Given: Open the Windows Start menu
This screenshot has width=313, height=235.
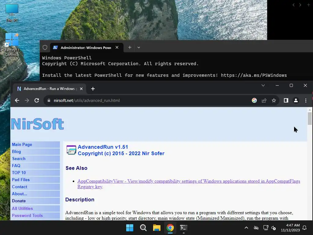Looking at the screenshot, I should (x=130, y=228).
